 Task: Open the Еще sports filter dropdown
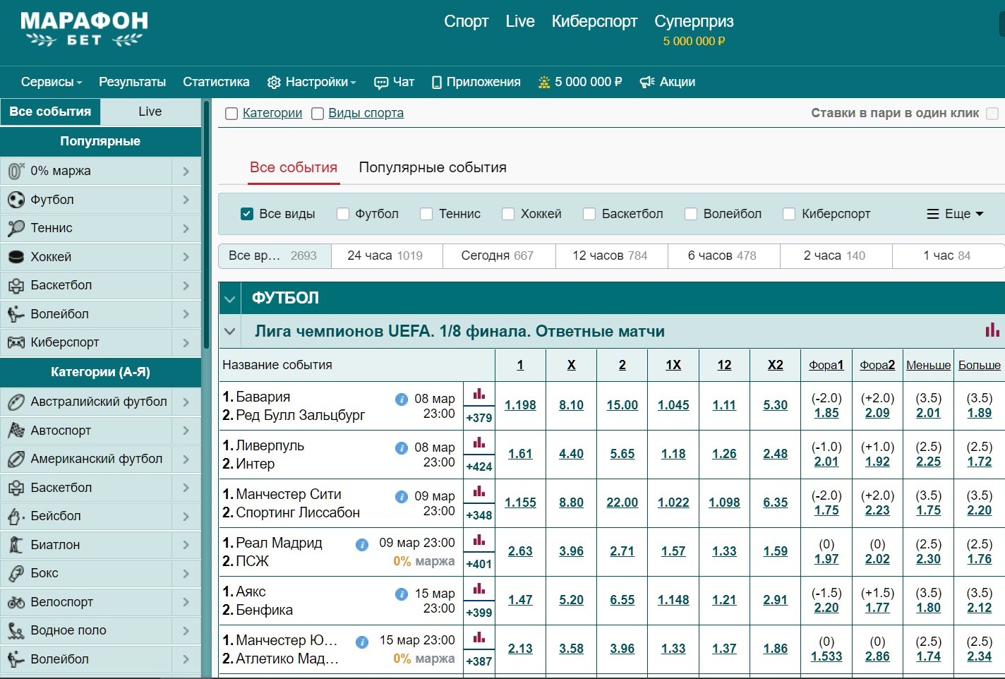click(955, 214)
